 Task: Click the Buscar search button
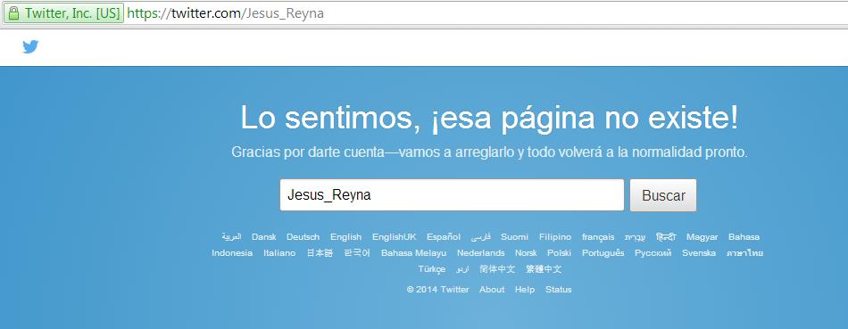tap(663, 195)
